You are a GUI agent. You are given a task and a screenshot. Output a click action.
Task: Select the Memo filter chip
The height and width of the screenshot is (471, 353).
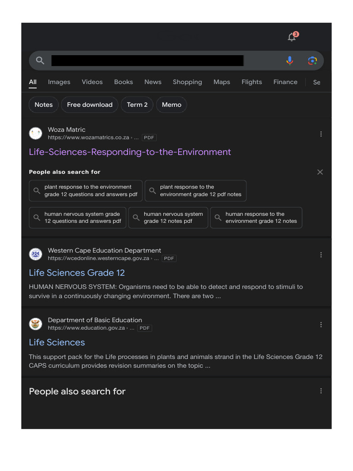coord(171,105)
